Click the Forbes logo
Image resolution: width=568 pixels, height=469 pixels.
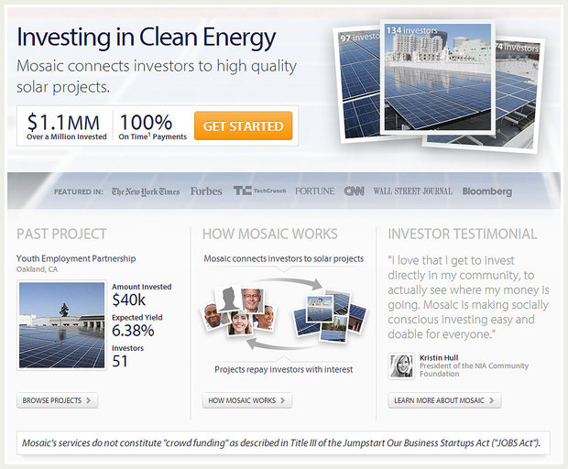click(206, 191)
